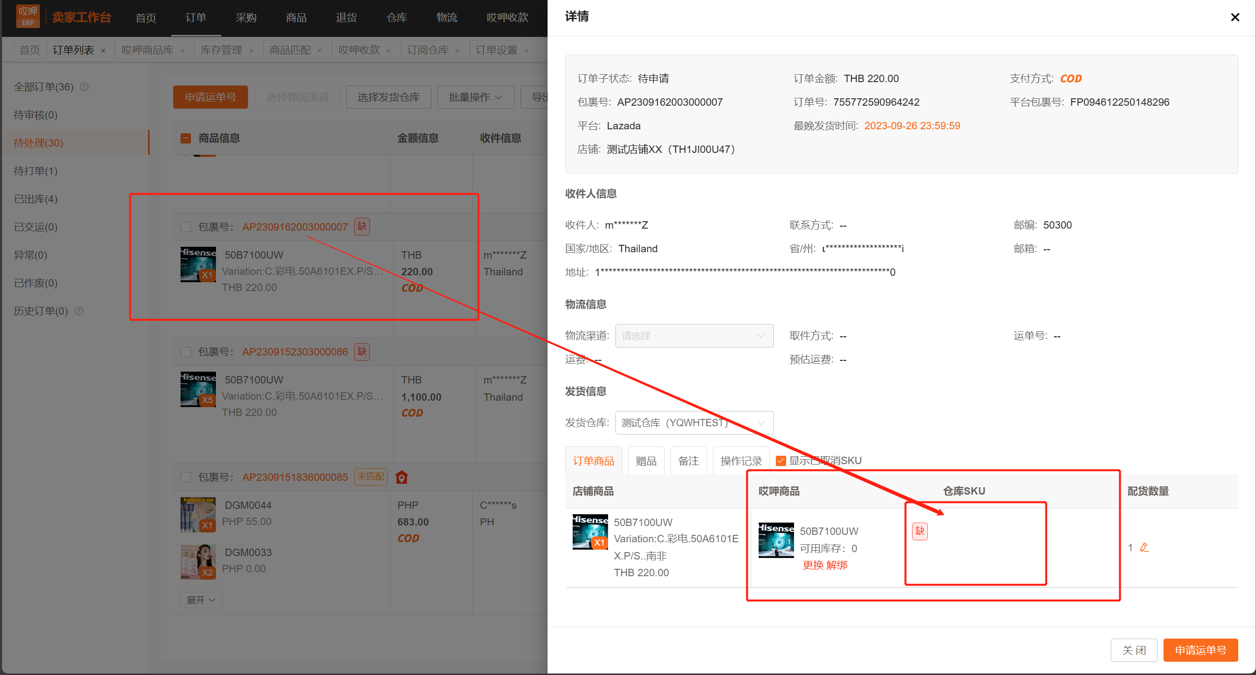Click the 缺 badge in the 仓库SKU column
Screen dimensions: 1256x675
click(x=919, y=531)
